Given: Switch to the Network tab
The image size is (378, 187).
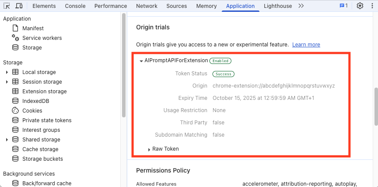Looking at the screenshot, I should (x=147, y=6).
